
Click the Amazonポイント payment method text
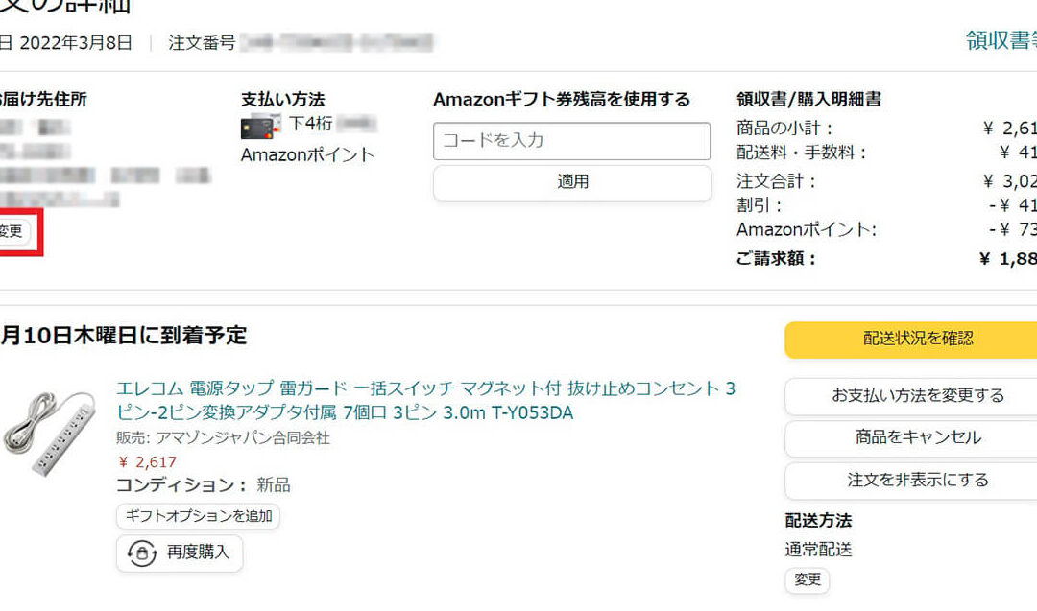tap(307, 155)
